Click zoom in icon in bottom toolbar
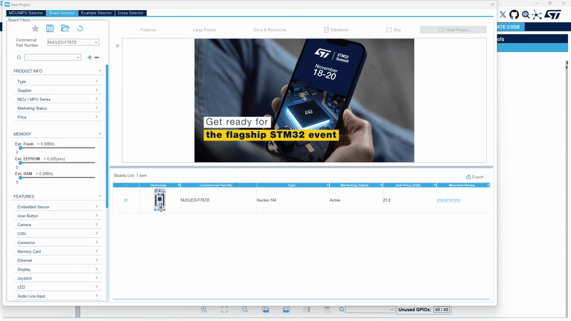571x321 pixels. coord(204,310)
